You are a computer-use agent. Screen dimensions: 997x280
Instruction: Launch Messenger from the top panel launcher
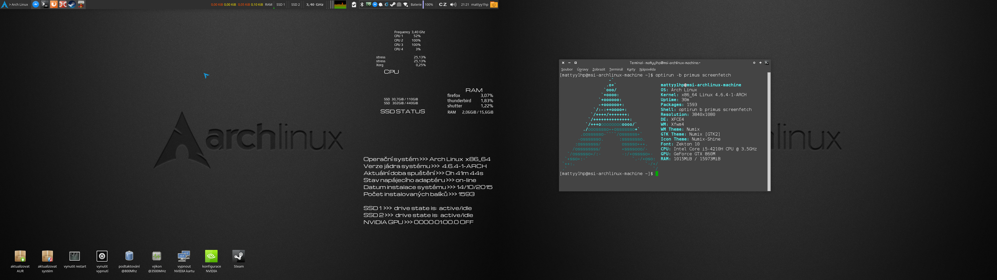[x=35, y=5]
